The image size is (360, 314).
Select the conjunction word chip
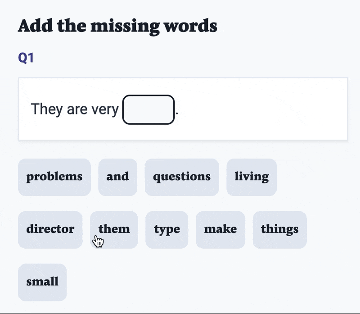(117, 177)
